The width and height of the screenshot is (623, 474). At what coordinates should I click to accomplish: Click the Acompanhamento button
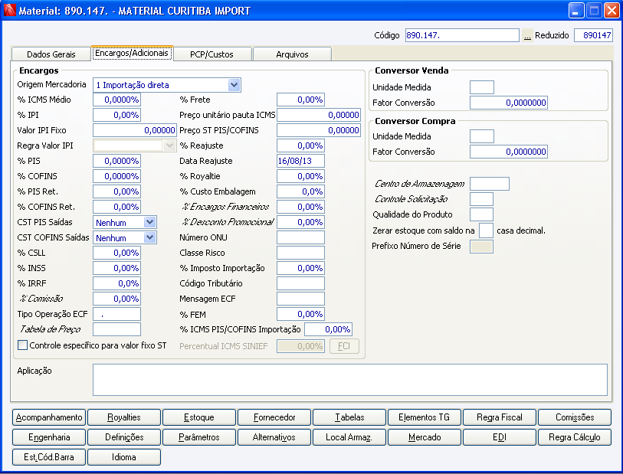(x=49, y=417)
